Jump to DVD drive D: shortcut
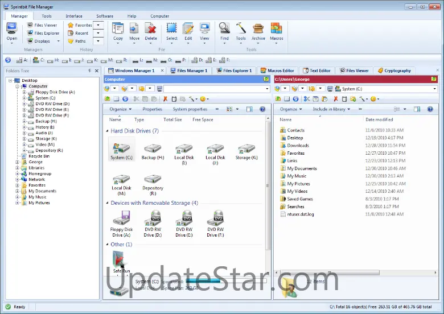The image size is (444, 314). 197,60
